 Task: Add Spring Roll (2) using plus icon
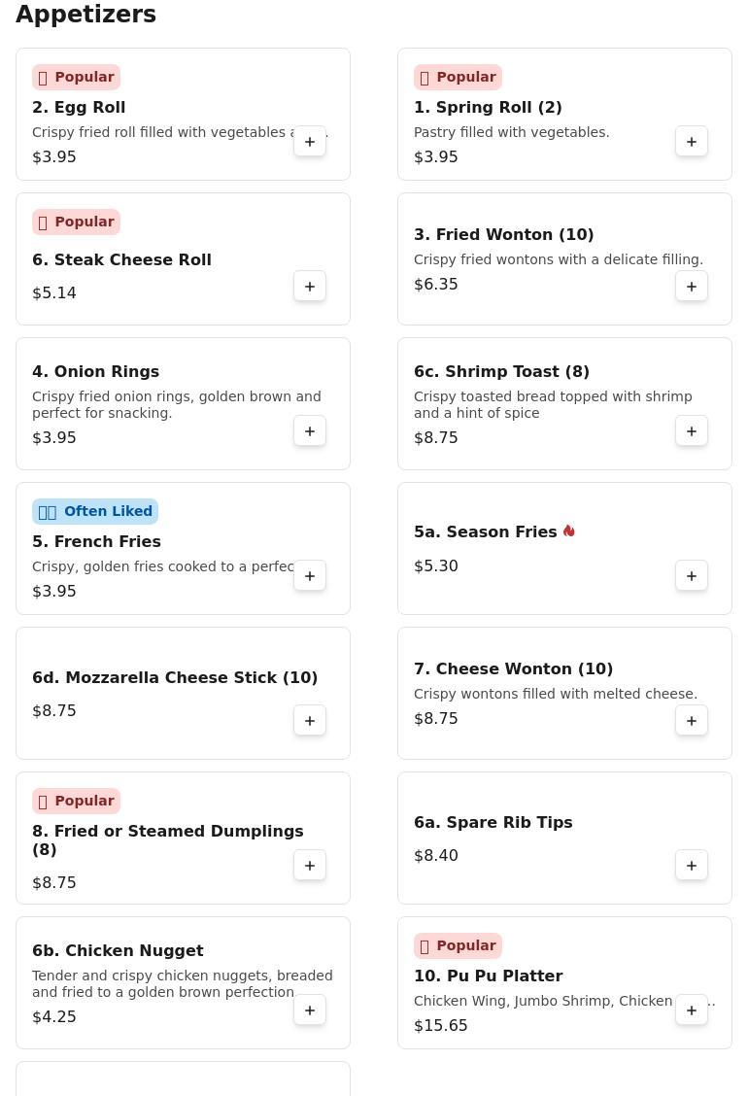(692, 141)
